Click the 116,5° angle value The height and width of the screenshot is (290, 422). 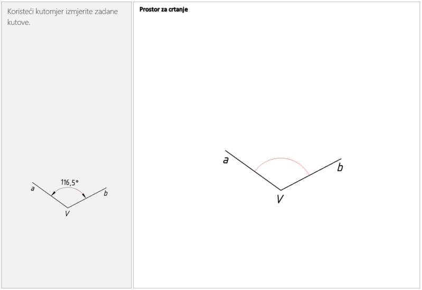pyautogui.click(x=70, y=182)
